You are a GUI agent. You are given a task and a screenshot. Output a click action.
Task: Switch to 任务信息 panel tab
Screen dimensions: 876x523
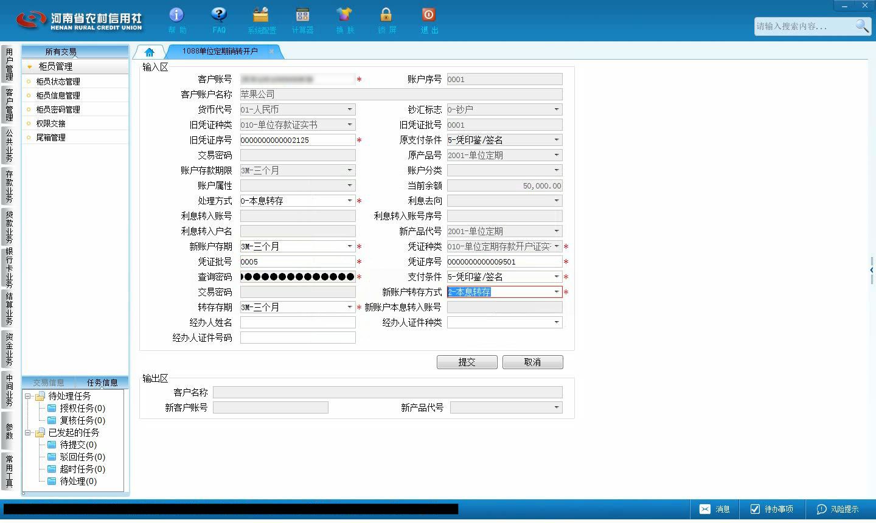pyautogui.click(x=102, y=383)
